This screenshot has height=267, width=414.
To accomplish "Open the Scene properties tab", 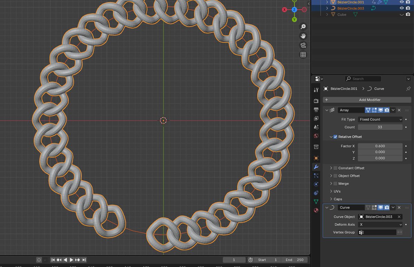I will pos(316,127).
